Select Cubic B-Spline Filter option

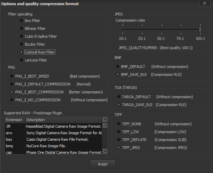pyautogui.click(x=22, y=37)
